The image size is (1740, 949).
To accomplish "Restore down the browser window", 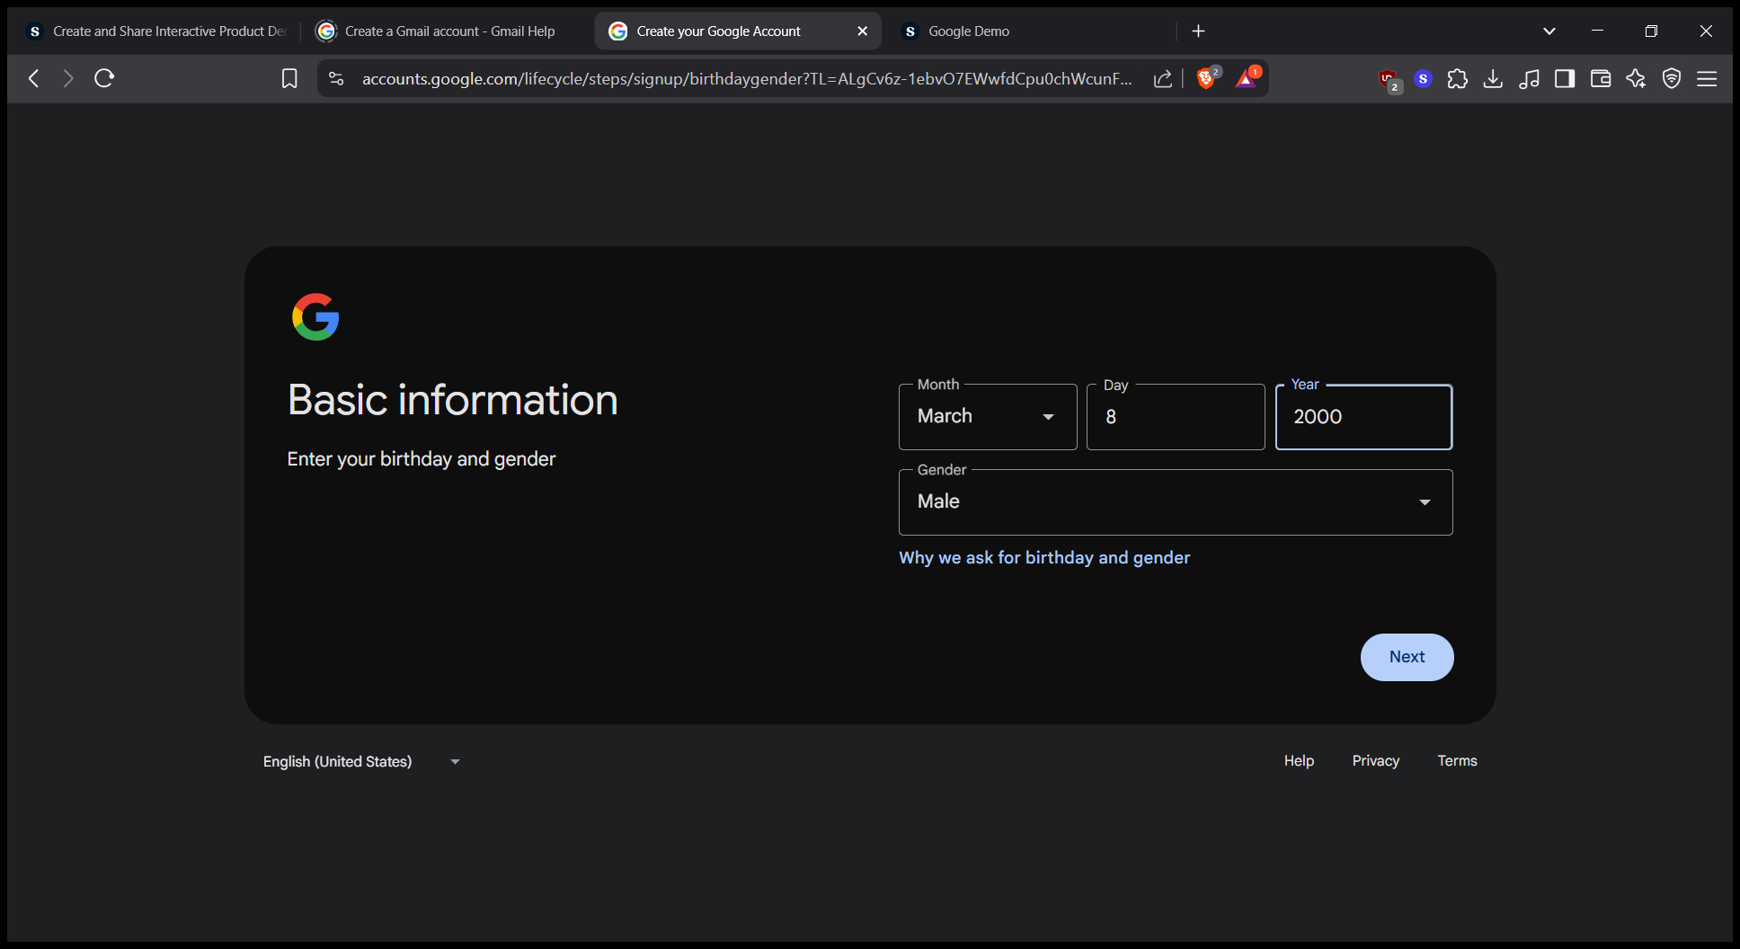I will 1651,31.
